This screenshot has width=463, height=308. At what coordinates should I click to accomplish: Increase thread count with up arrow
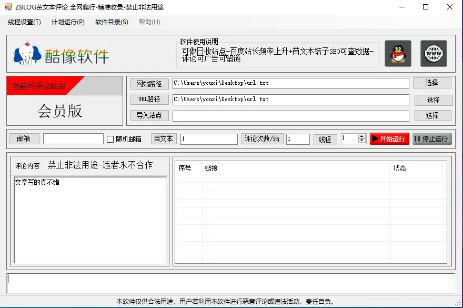362,136
